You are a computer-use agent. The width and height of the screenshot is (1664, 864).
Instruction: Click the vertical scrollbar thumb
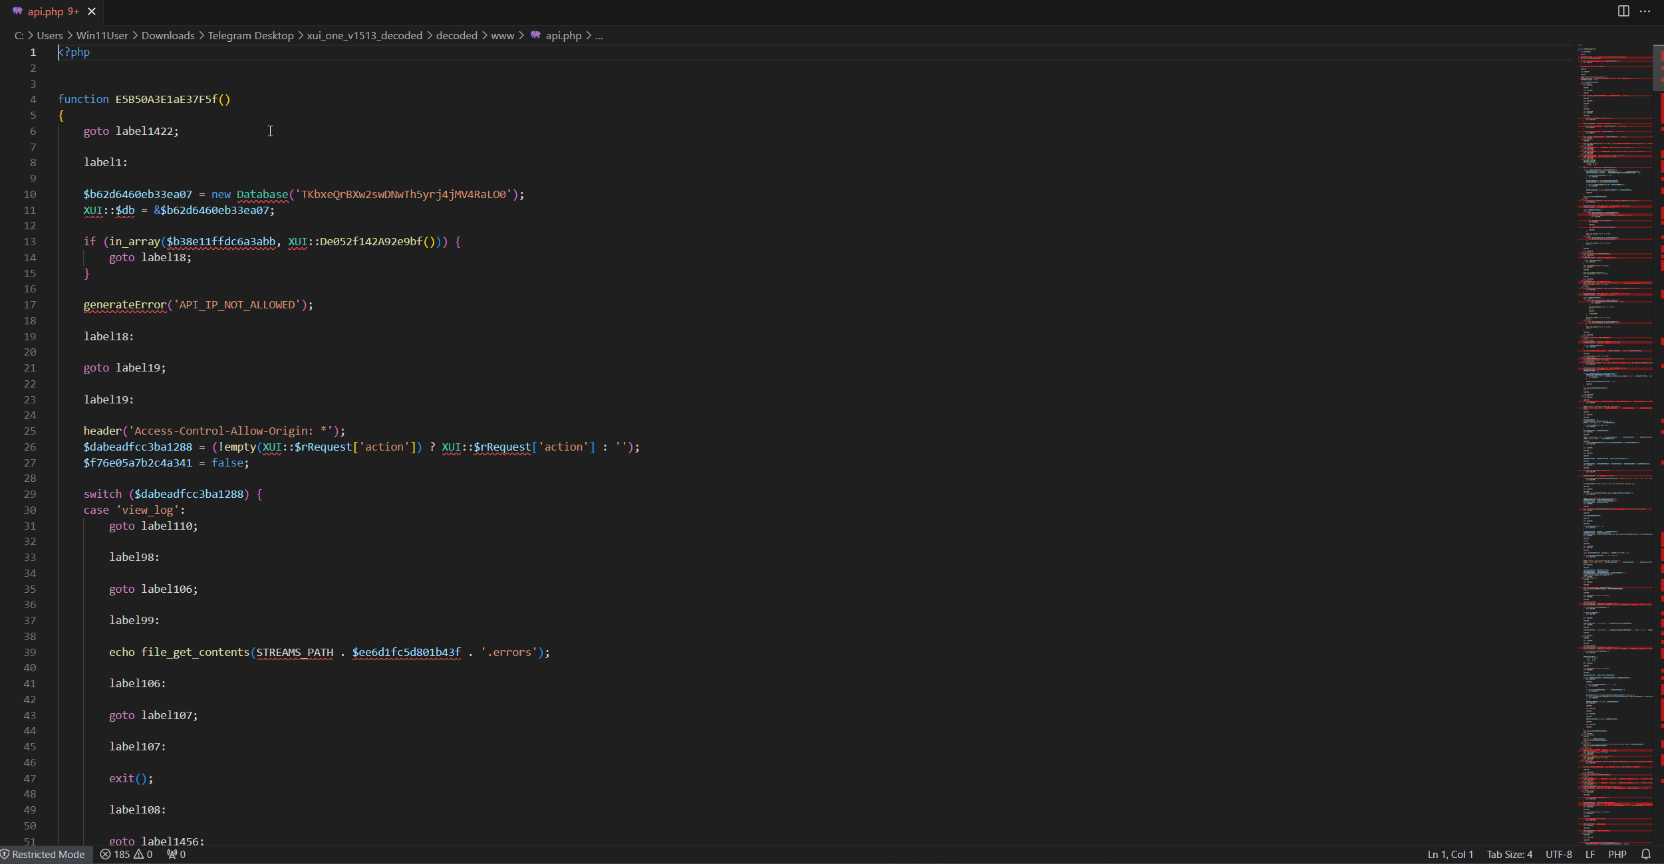point(1658,68)
